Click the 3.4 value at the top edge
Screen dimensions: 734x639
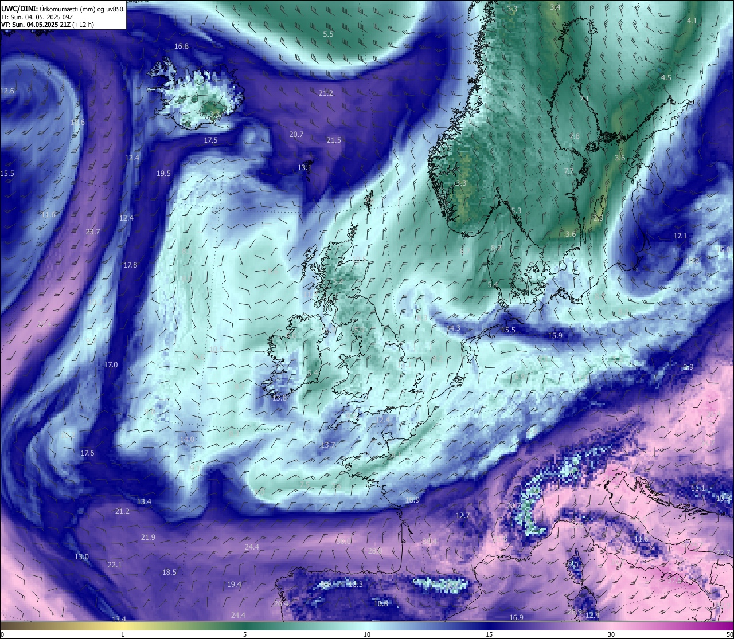pos(555,7)
